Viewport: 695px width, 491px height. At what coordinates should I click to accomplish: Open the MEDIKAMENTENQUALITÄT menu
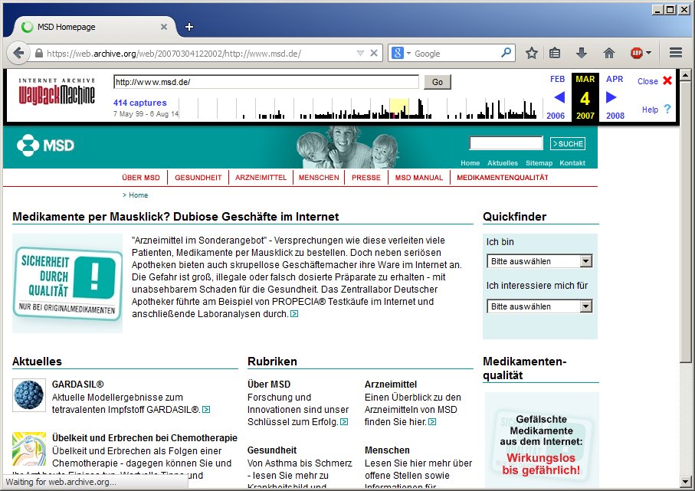503,178
